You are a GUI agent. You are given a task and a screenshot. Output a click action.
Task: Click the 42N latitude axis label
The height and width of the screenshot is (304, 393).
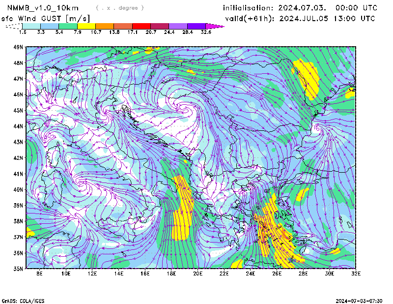coord(19,158)
